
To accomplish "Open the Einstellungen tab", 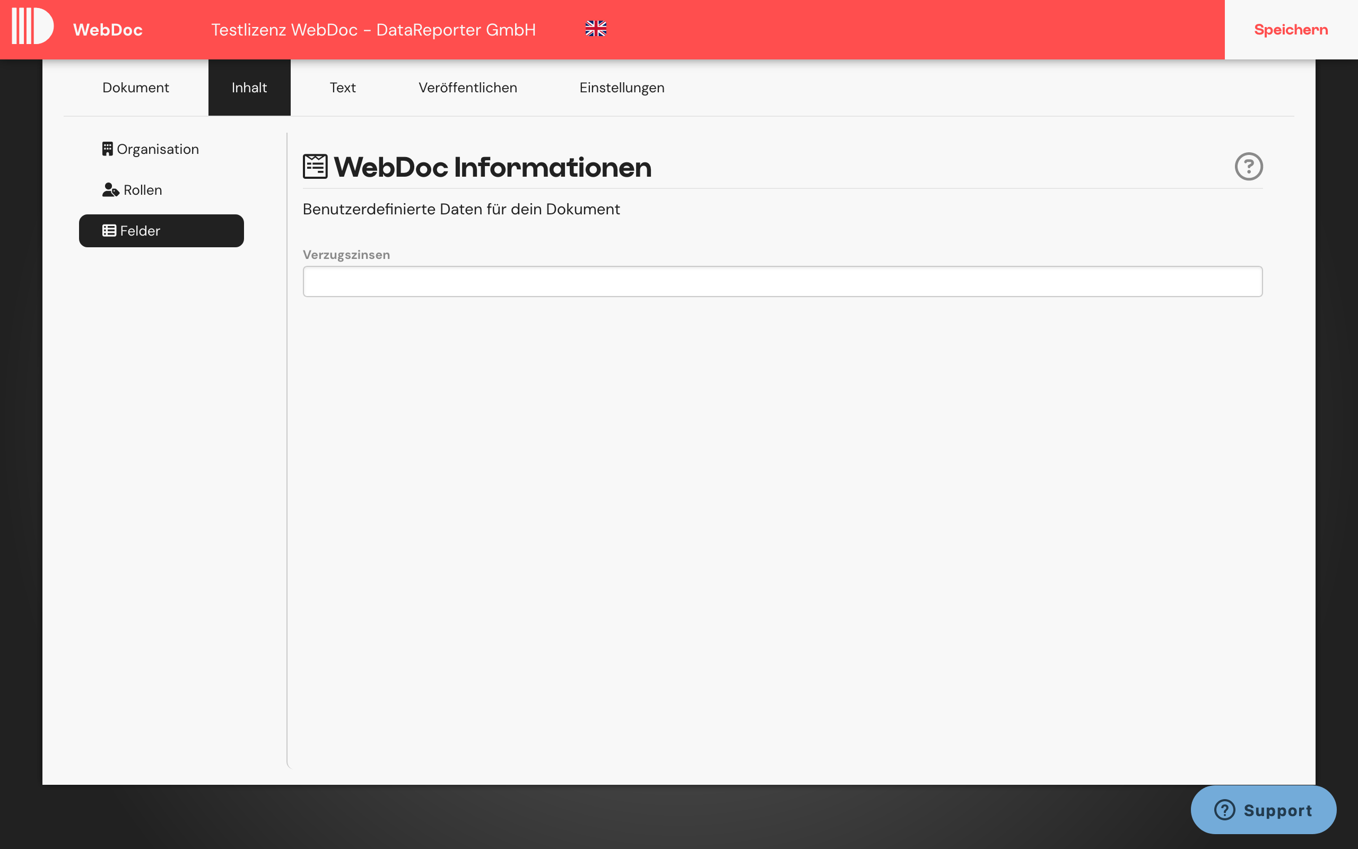I will [x=622, y=87].
